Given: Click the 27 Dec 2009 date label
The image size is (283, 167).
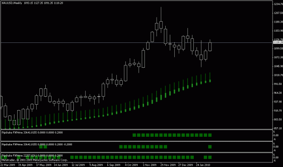Looking at the screenshot, I should coord(186,165).
